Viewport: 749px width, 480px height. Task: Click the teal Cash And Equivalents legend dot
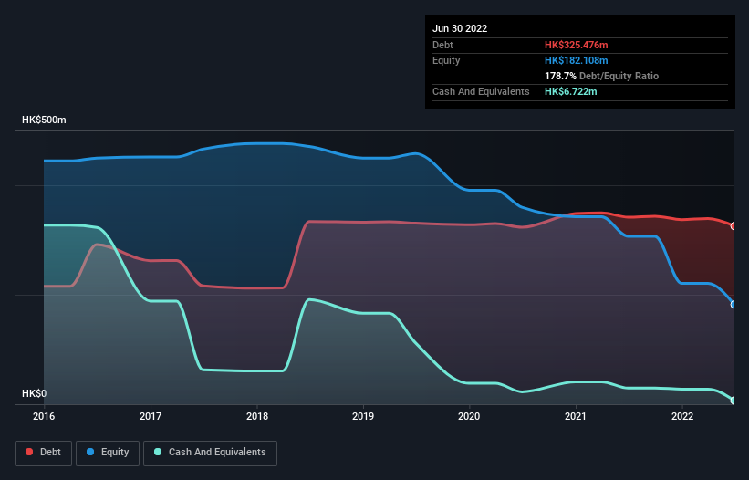tap(158, 452)
